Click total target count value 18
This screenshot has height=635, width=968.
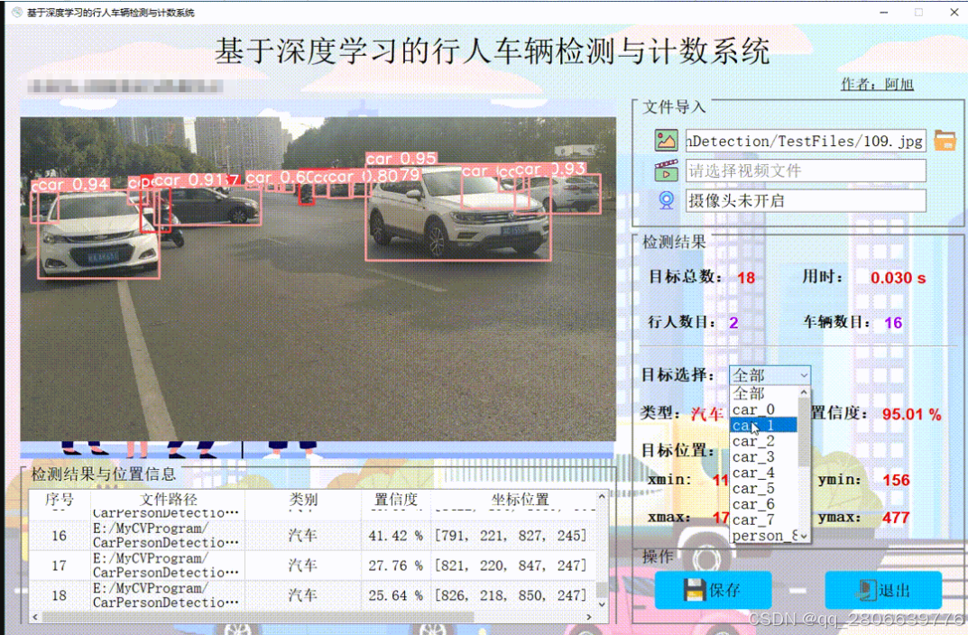(x=746, y=278)
